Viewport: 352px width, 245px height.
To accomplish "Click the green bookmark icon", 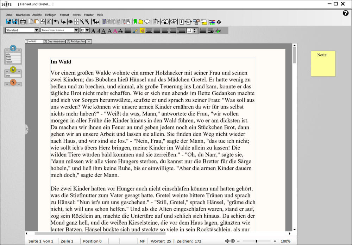I will click(x=135, y=22).
